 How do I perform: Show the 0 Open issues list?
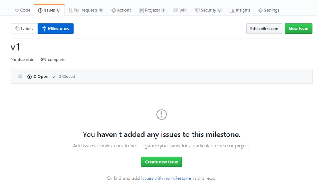coord(38,76)
